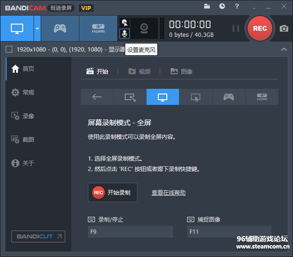Open the output folder icon
Screen dimensions: 293x257
pyautogui.click(x=207, y=6)
